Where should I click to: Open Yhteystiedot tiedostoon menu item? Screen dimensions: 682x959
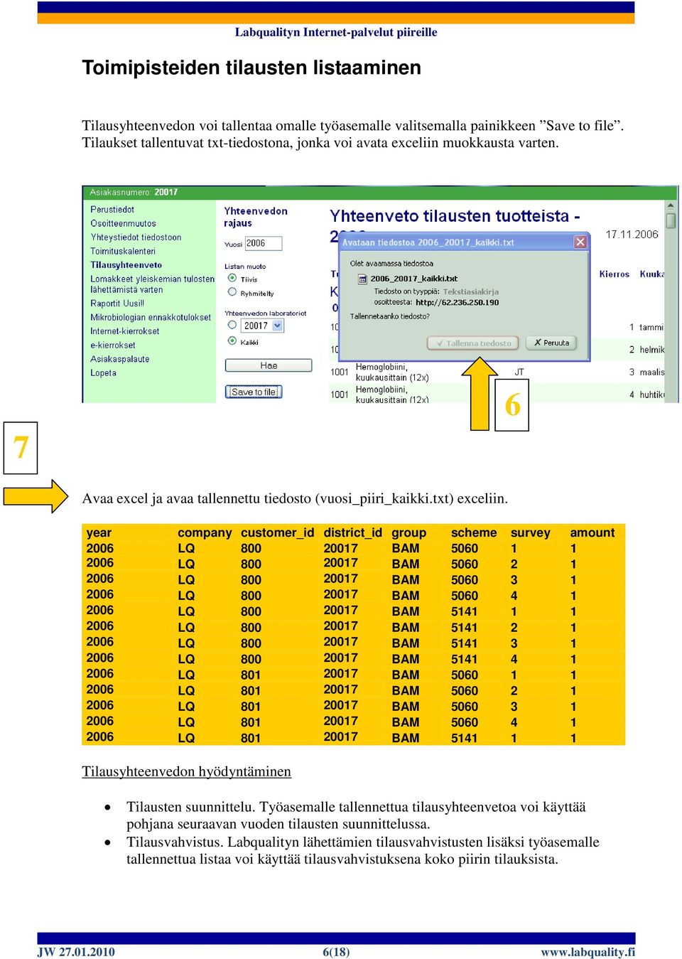pyautogui.click(x=136, y=237)
